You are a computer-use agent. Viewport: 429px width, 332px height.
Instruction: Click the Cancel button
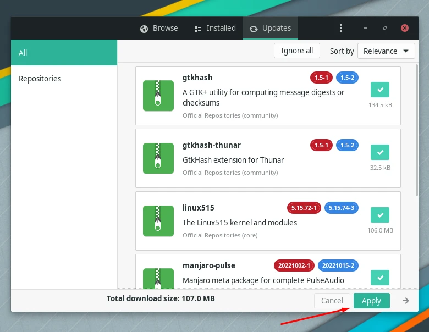(332, 301)
